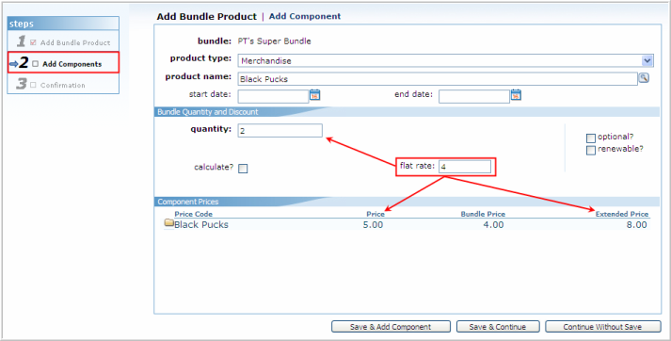The image size is (671, 341).
Task: Click the steps panel title
Action: coord(22,24)
